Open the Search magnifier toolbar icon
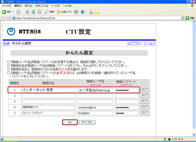The width and height of the screenshot is (196, 142). tap(47, 12)
